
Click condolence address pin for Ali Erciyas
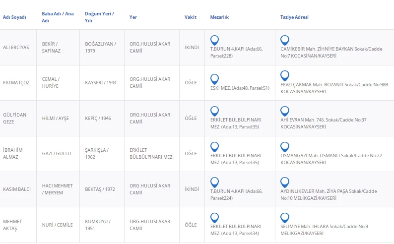(285, 40)
